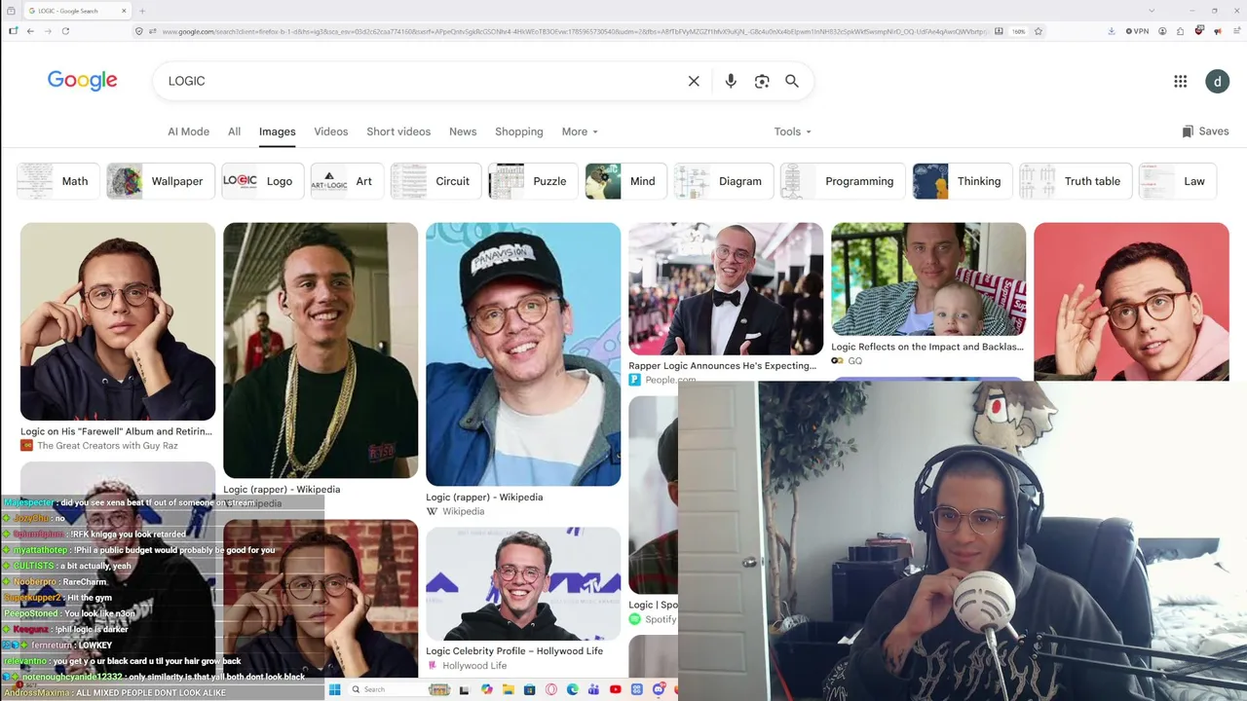Go back to the previous page
This screenshot has height=701, width=1247.
coord(30,31)
